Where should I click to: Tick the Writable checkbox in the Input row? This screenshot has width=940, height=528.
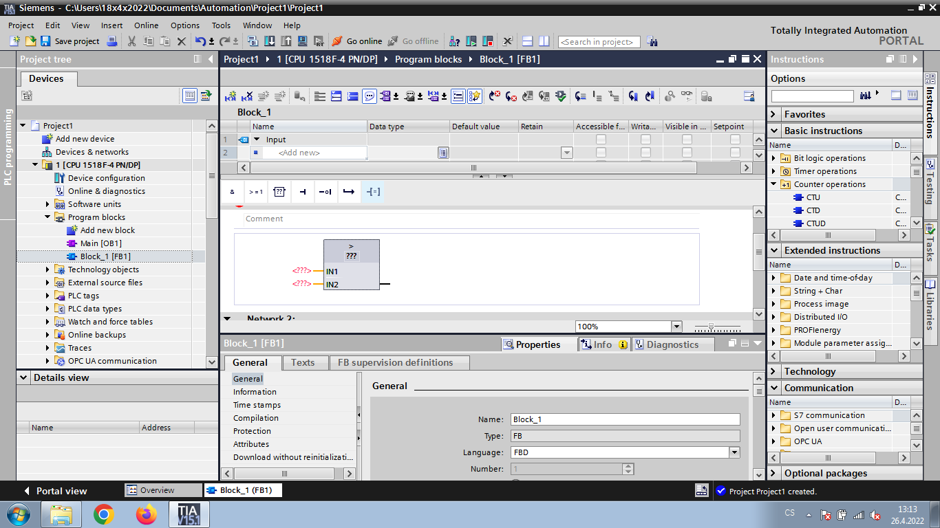[645, 140]
